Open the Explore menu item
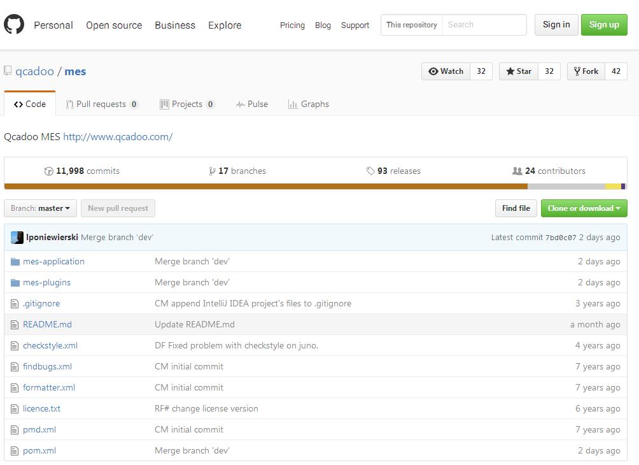 coord(225,25)
